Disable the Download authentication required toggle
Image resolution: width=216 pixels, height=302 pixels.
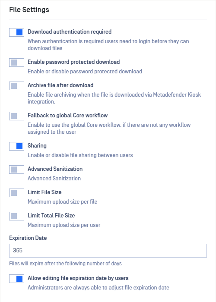(16, 32)
